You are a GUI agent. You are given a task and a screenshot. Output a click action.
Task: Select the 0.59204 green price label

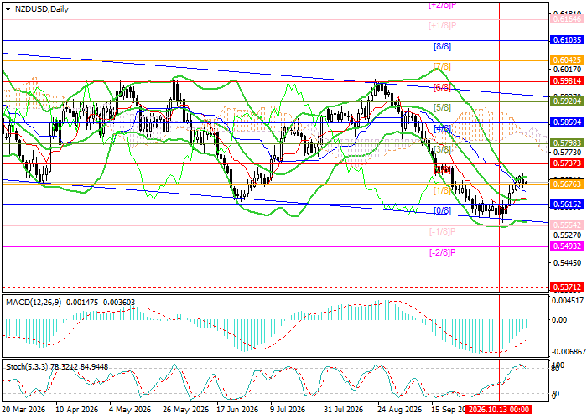pyautogui.click(x=567, y=101)
